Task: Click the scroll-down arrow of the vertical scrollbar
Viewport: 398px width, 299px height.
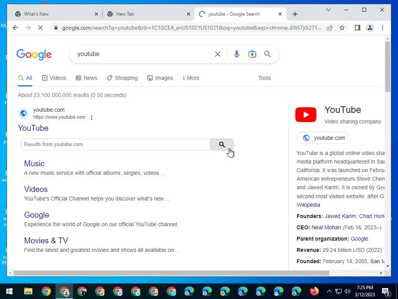Action: [388, 266]
